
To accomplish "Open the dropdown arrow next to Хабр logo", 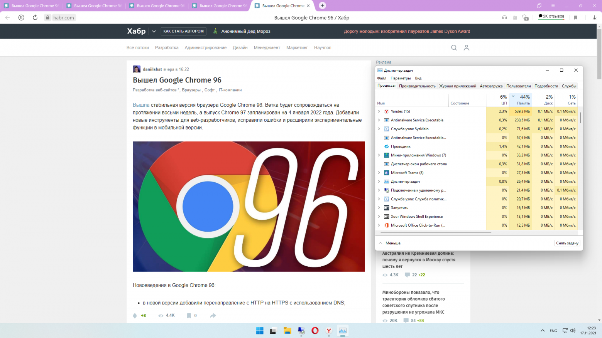I will coord(154,32).
